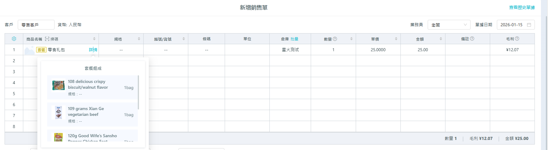Click the 零食礼包 product image placeholder
The width and height of the screenshot is (548, 150).
coord(29,50)
